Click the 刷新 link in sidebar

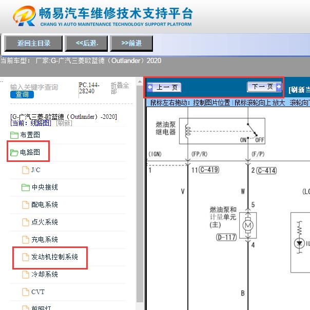(64, 123)
